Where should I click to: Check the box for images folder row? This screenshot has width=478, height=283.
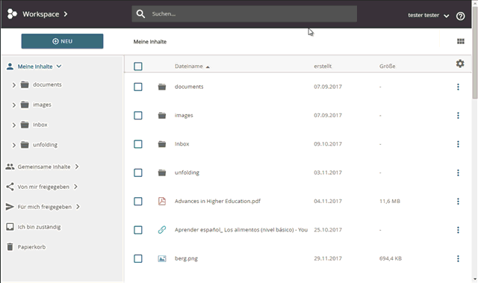[x=138, y=116]
